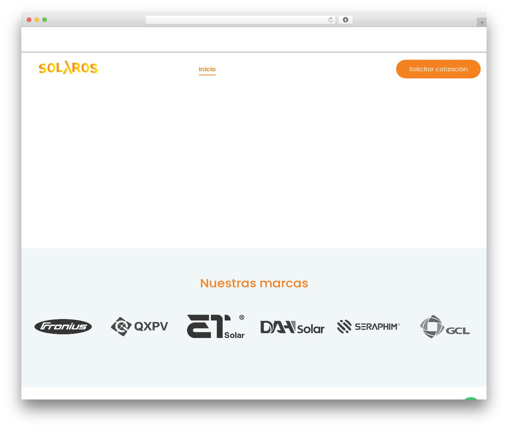Click the Solicitar cotización button
The height and width of the screenshot is (430, 508).
(x=438, y=69)
